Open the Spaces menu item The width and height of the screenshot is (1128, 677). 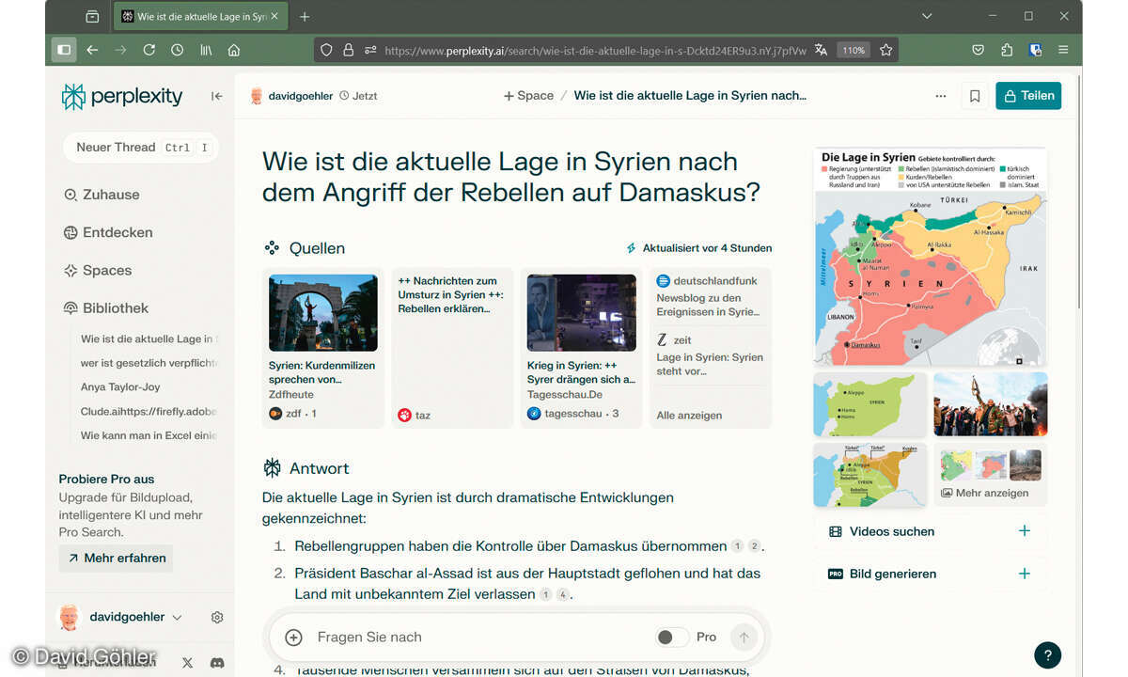[98, 270]
